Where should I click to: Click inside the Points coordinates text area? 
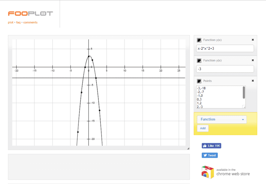[x=219, y=97]
